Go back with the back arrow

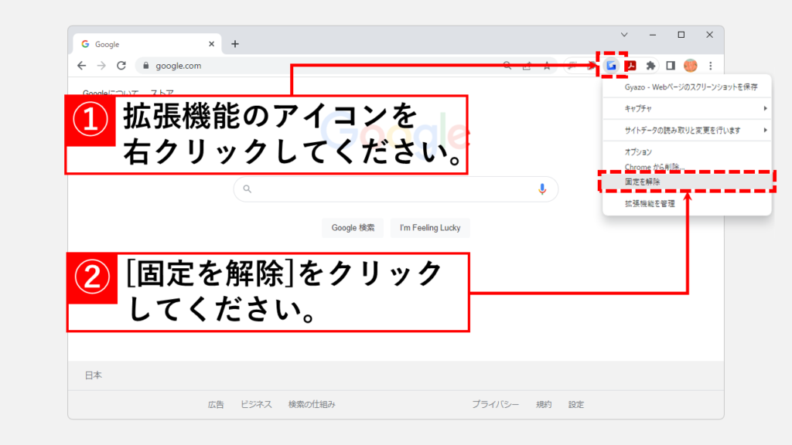[82, 66]
